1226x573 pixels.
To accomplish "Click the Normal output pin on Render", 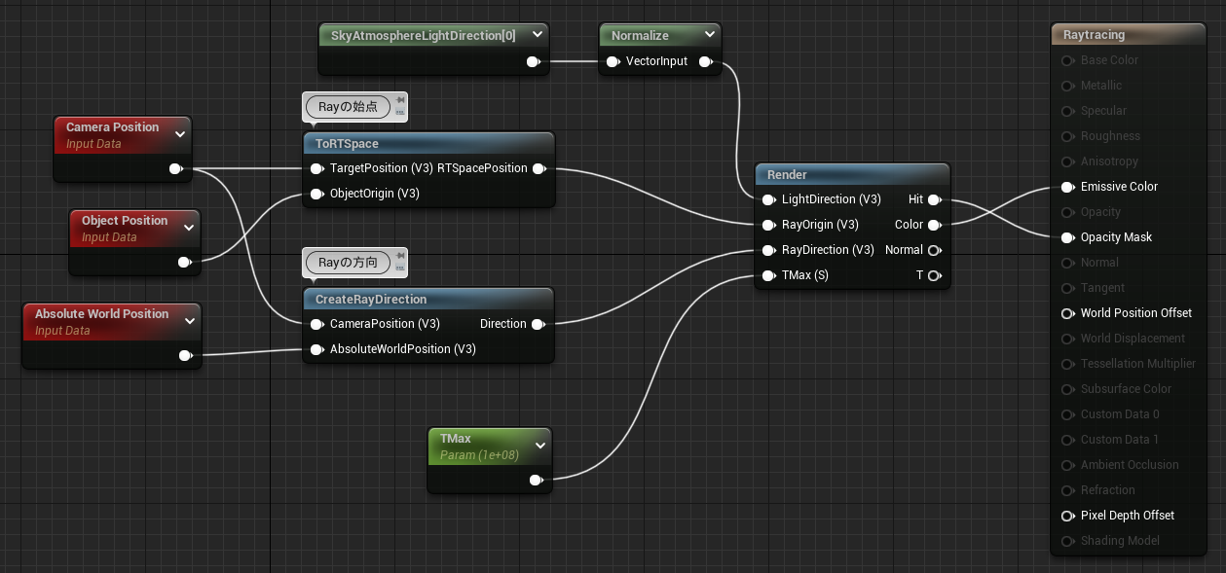I will [933, 250].
